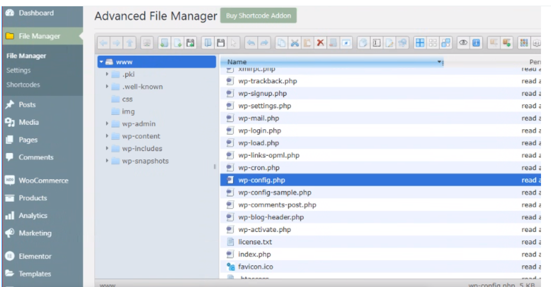Open WooCommerce in the admin sidebar

coord(43,180)
